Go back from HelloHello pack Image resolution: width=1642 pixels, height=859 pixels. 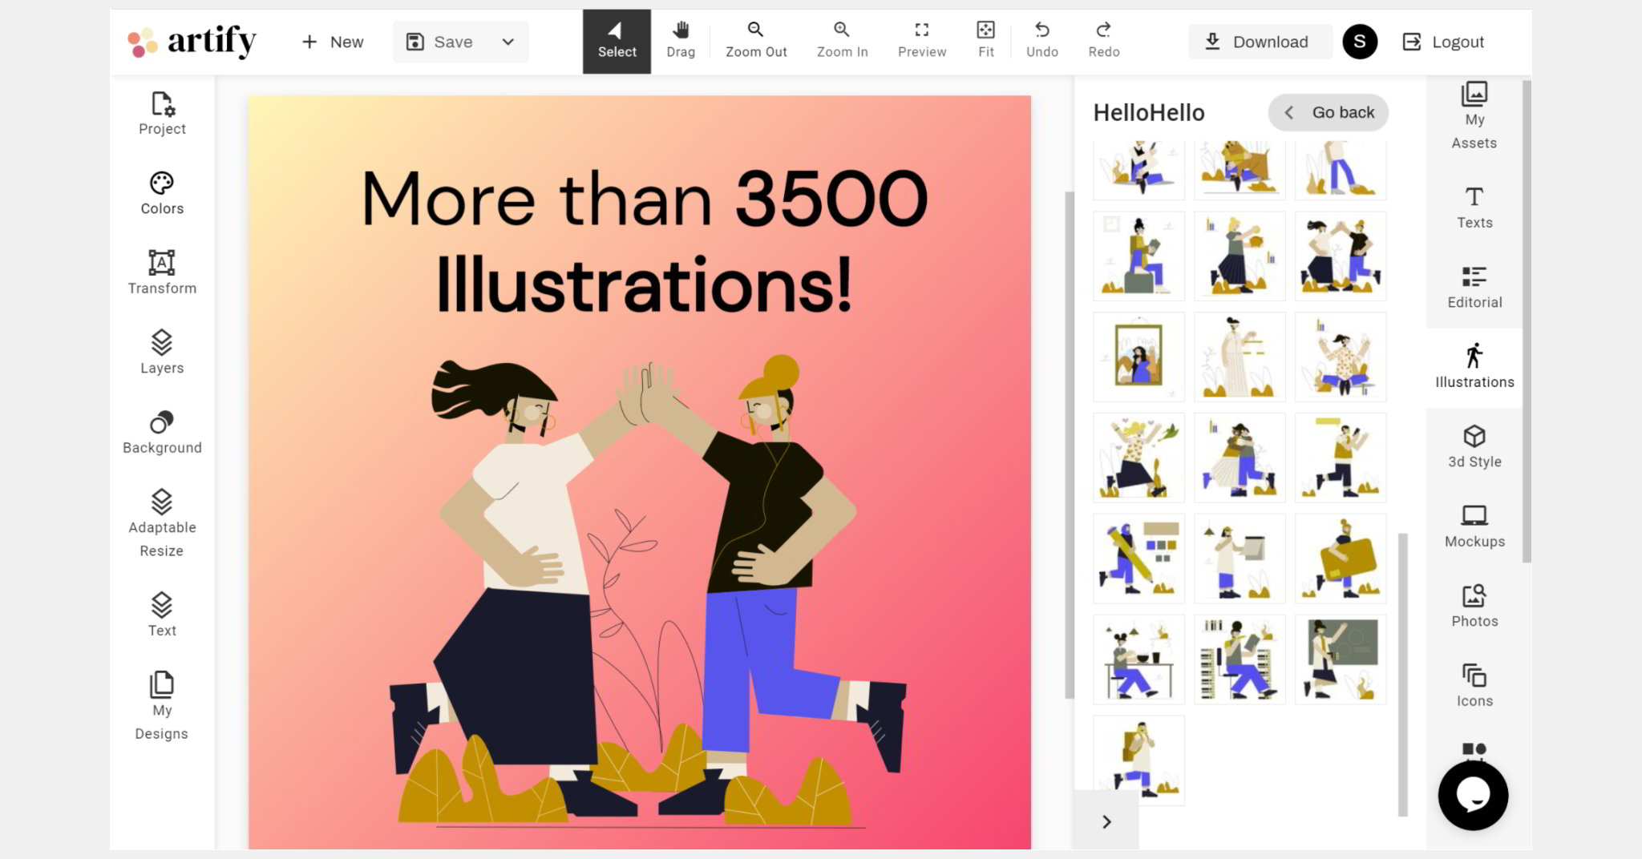tap(1329, 112)
